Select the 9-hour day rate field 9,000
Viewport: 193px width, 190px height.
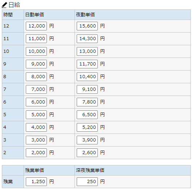(36, 64)
